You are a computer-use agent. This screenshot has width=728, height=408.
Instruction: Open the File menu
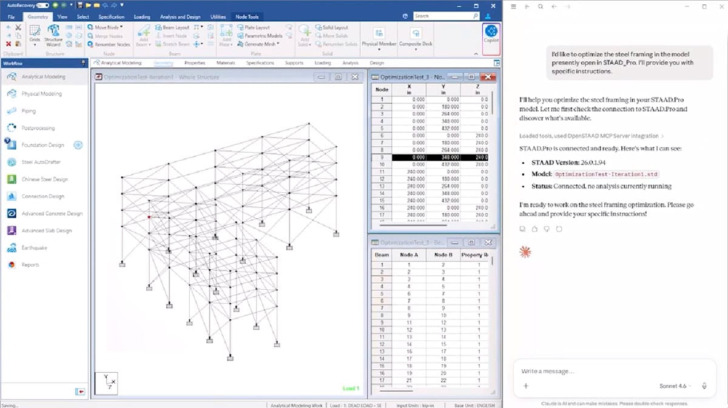[11, 17]
